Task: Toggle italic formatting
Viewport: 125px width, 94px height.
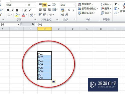Action: (12, 10)
